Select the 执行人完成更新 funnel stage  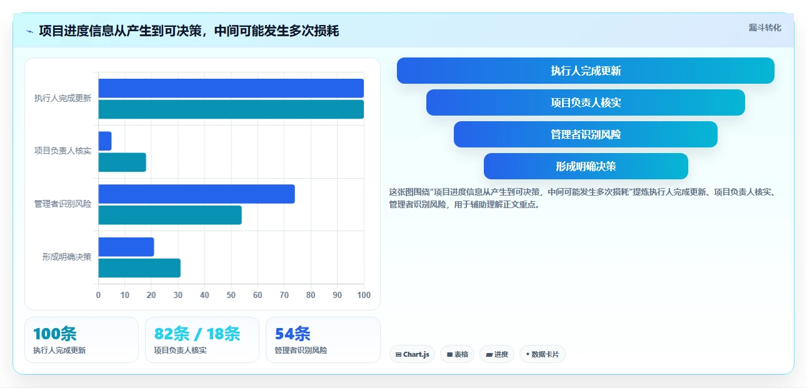[x=586, y=71]
